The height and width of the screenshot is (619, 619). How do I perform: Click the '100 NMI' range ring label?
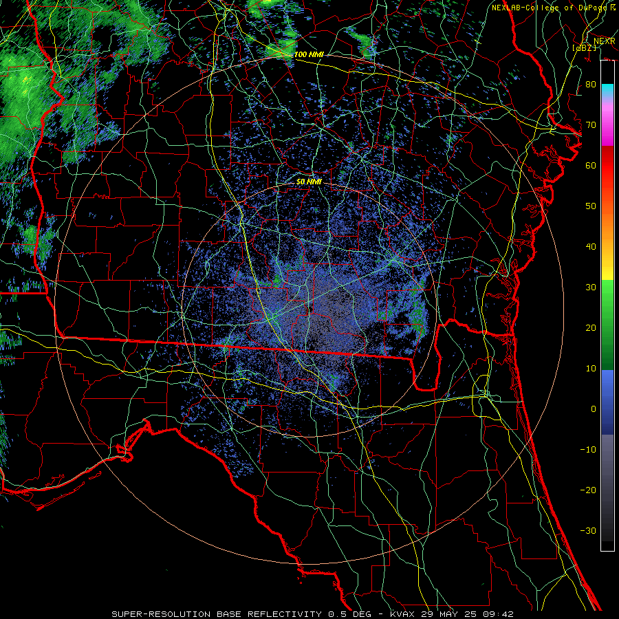pos(309,54)
